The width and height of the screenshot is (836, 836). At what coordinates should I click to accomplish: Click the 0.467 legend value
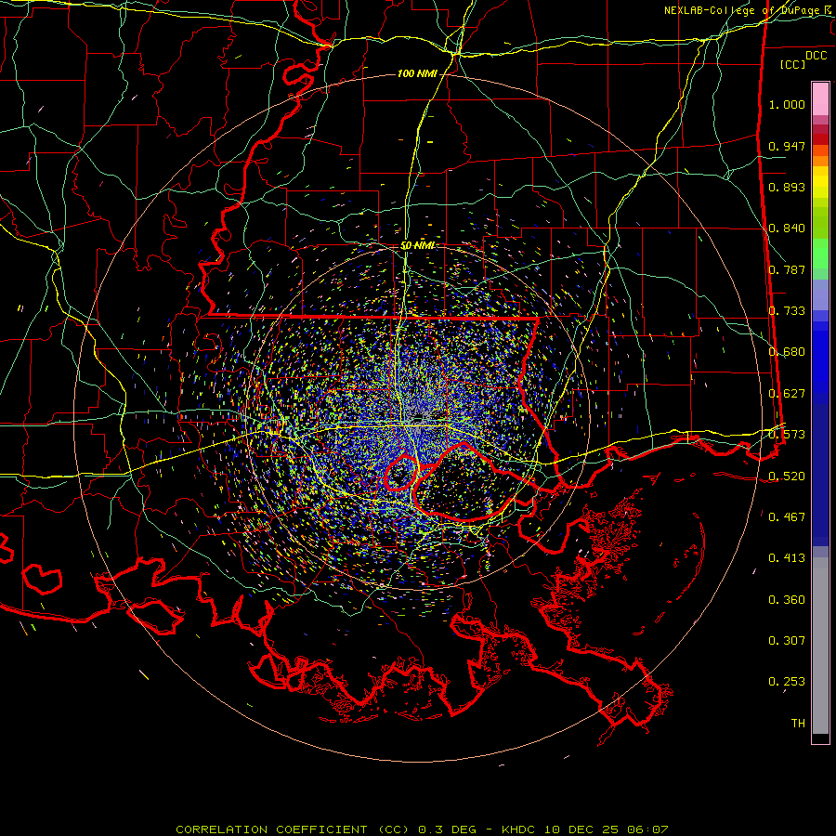coord(787,516)
